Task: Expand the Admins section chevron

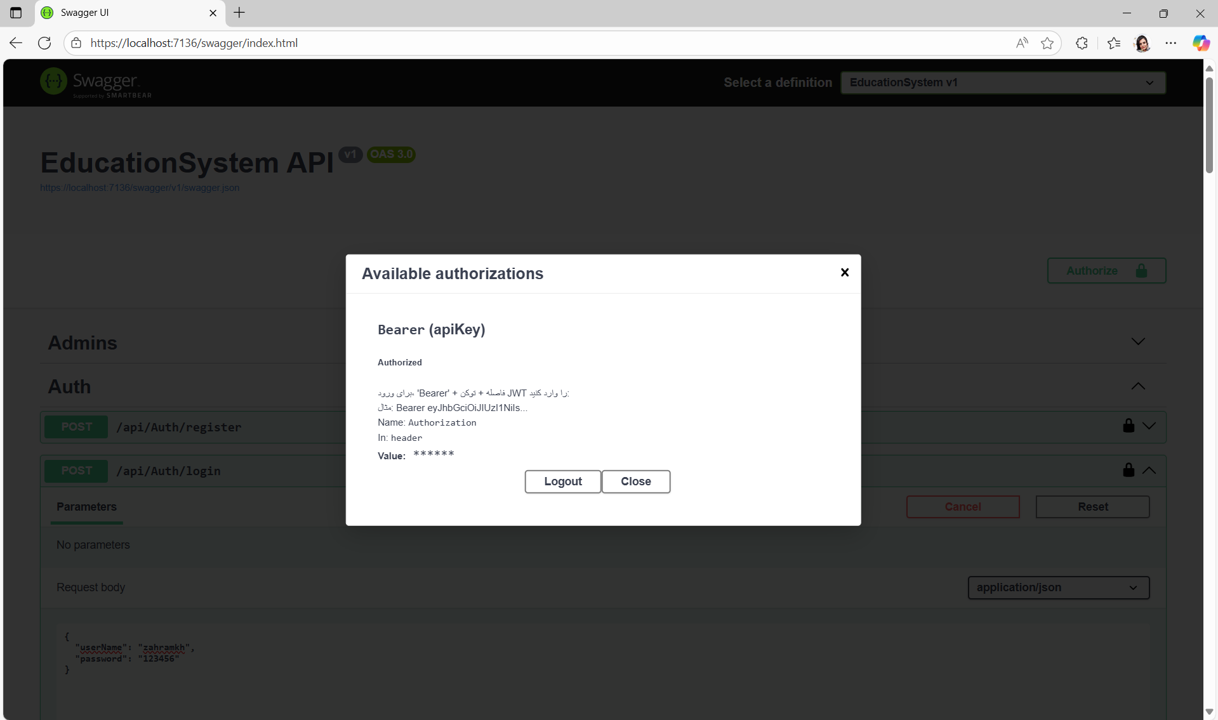Action: pyautogui.click(x=1137, y=342)
